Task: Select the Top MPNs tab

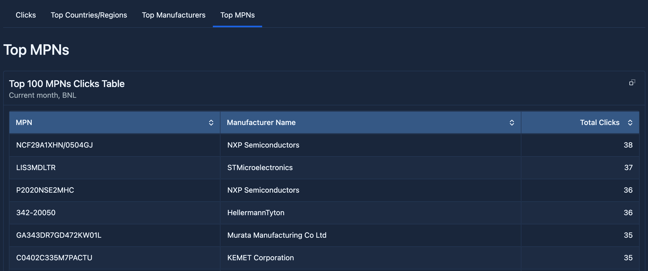Action: click(x=237, y=15)
